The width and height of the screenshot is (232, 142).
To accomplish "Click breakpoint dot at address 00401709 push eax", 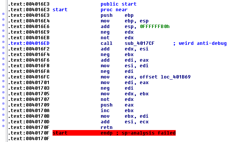I will click(x=3, y=104).
